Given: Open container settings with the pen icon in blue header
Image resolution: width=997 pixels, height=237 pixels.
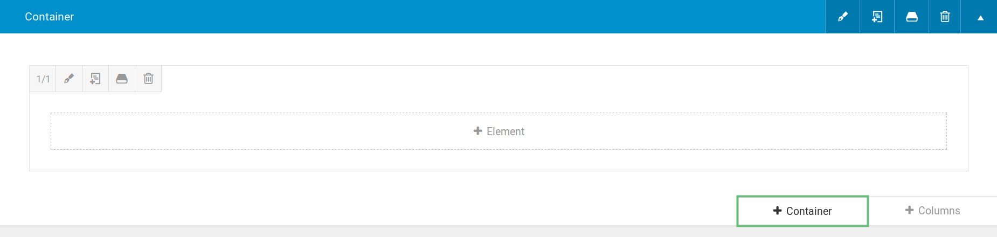Looking at the screenshot, I should pyautogui.click(x=842, y=17).
